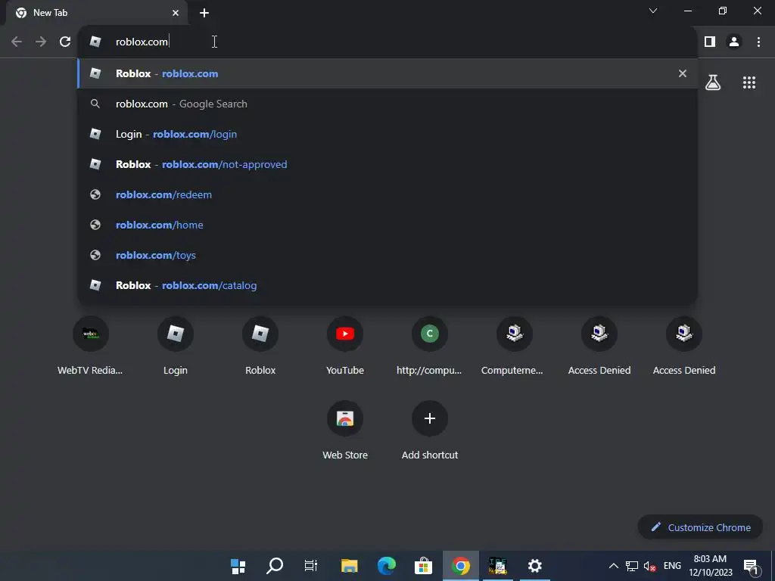
Task: Open the Login shortcut tile
Action: tap(176, 346)
